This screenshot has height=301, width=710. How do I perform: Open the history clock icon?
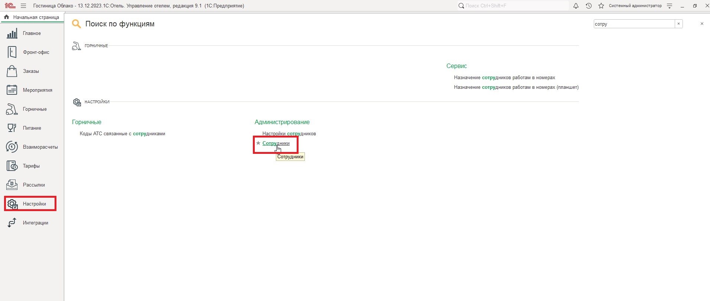pyautogui.click(x=589, y=6)
